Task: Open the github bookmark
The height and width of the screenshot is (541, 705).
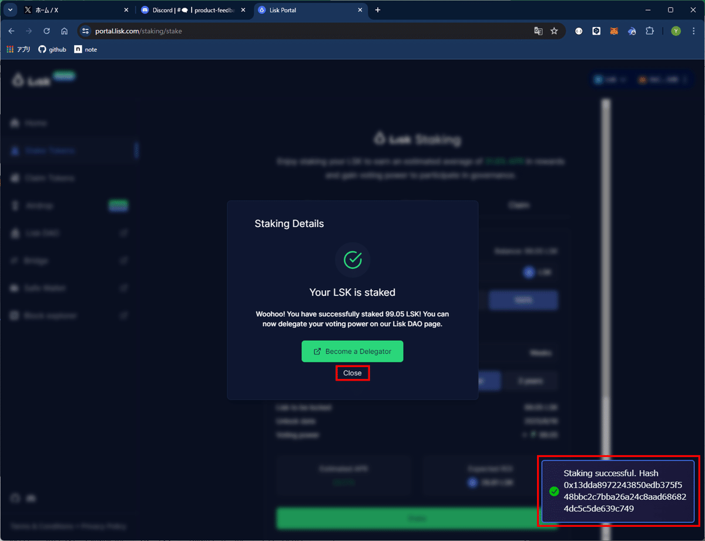Action: pyautogui.click(x=52, y=50)
